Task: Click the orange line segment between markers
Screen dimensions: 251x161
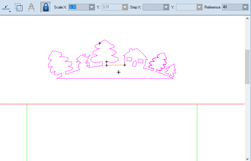Action: [116, 65]
